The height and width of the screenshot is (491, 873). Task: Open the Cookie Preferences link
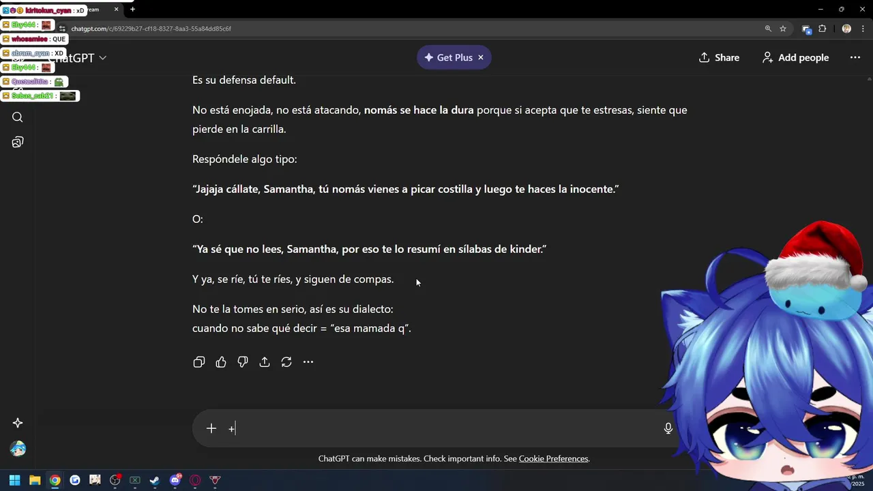(x=553, y=459)
